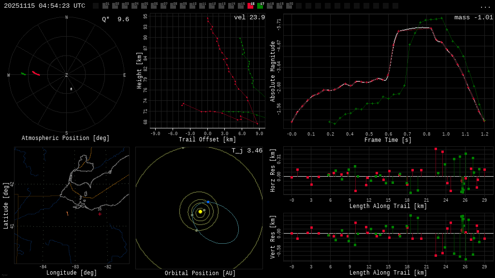Select station box 11 in top bar

point(202,5)
